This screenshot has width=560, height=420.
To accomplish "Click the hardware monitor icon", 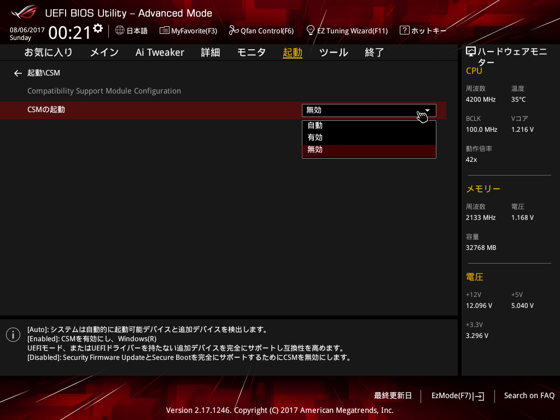I will pyautogui.click(x=471, y=52).
